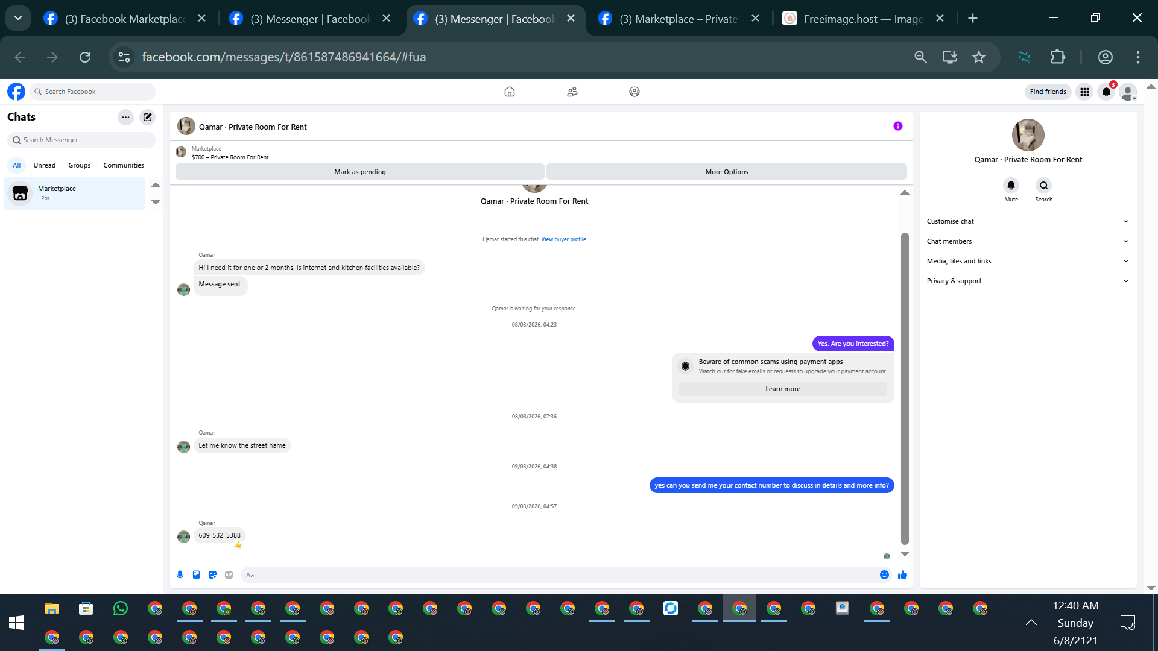Select the Communities chat filter tab
Screen dimensions: 1158x651
[x=123, y=165]
